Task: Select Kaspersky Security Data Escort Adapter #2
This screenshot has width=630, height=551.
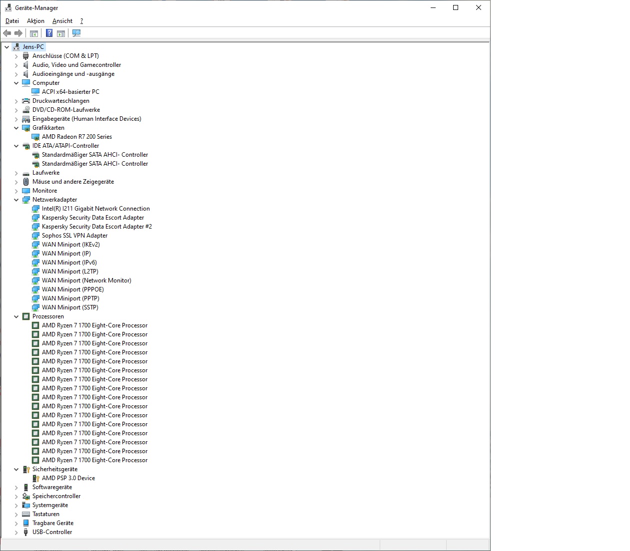Action: pos(97,227)
